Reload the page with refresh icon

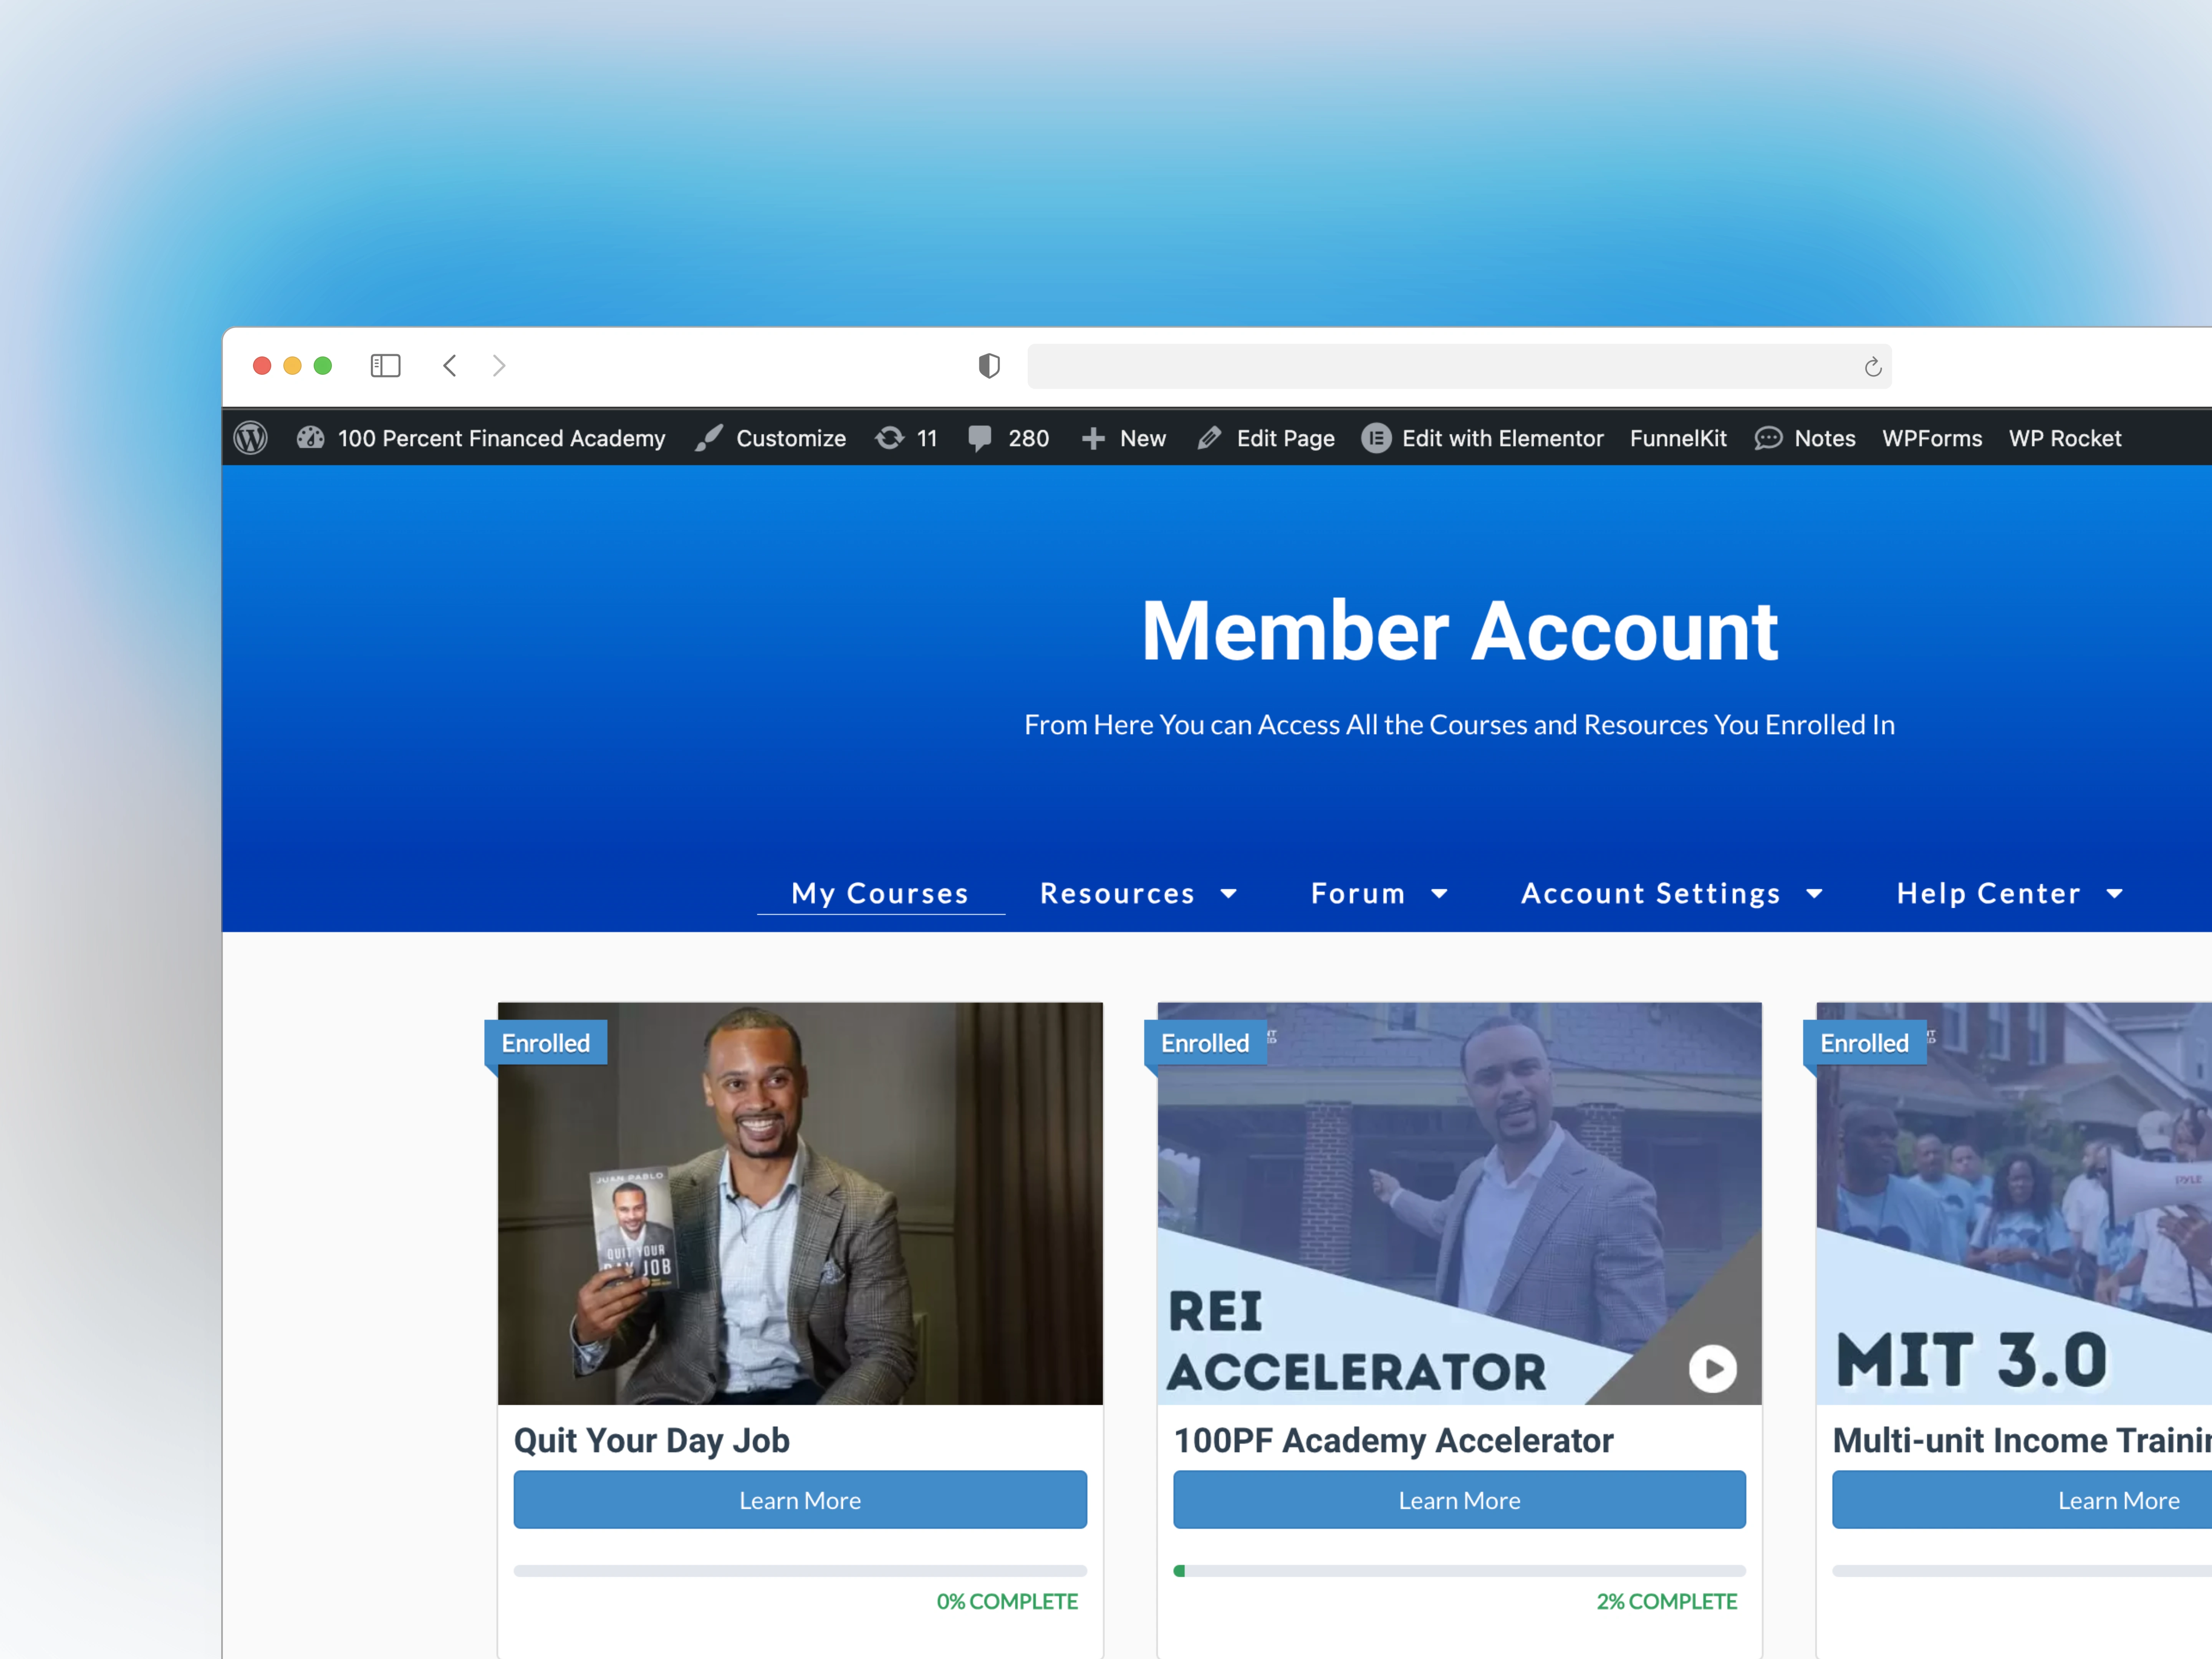click(1873, 367)
